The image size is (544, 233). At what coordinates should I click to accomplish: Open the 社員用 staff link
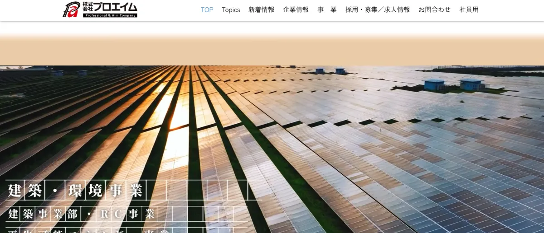469,10
